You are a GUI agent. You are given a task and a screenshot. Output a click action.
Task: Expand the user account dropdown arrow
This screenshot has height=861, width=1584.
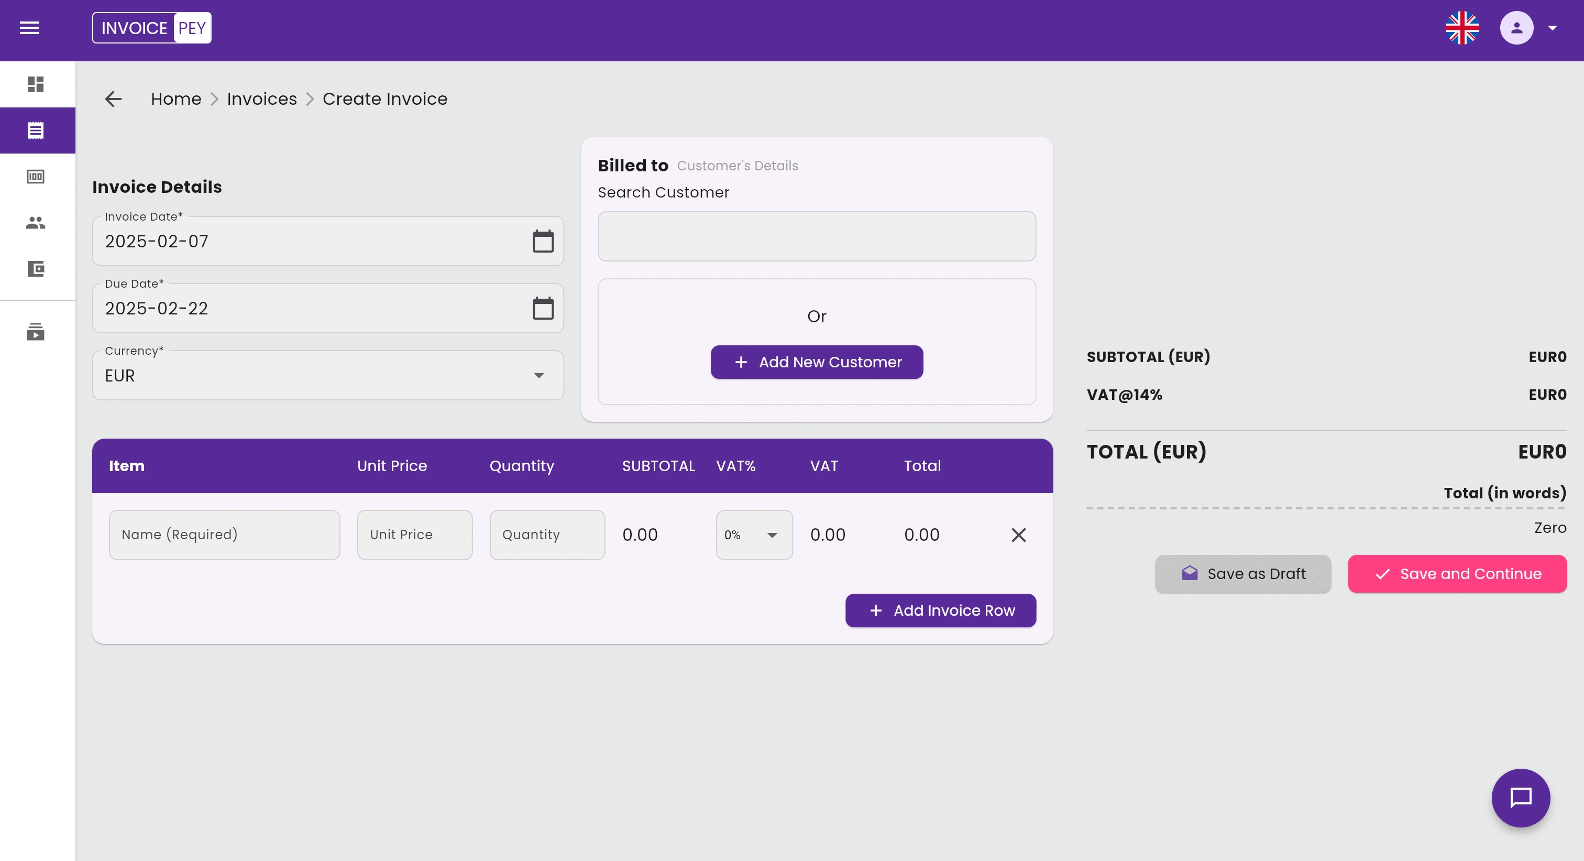pos(1552,28)
